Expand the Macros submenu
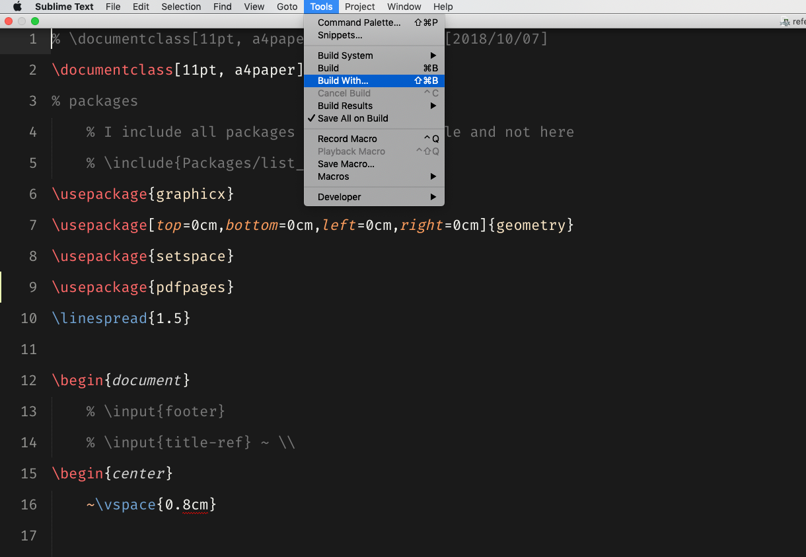Viewport: 806px width, 557px height. pyautogui.click(x=374, y=176)
